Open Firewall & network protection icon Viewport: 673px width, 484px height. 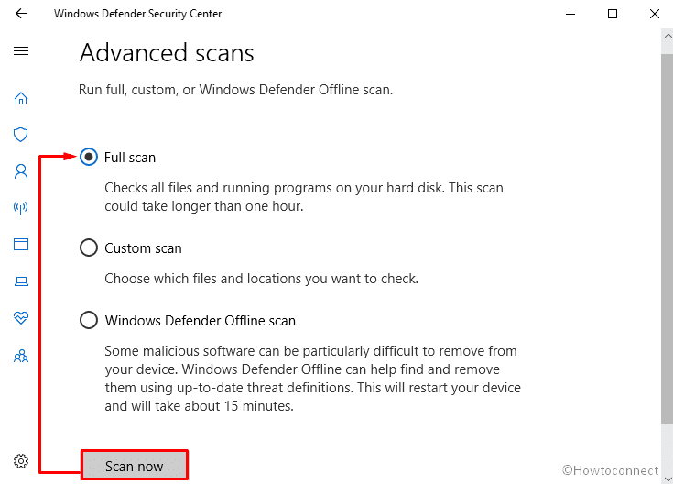pos(21,208)
